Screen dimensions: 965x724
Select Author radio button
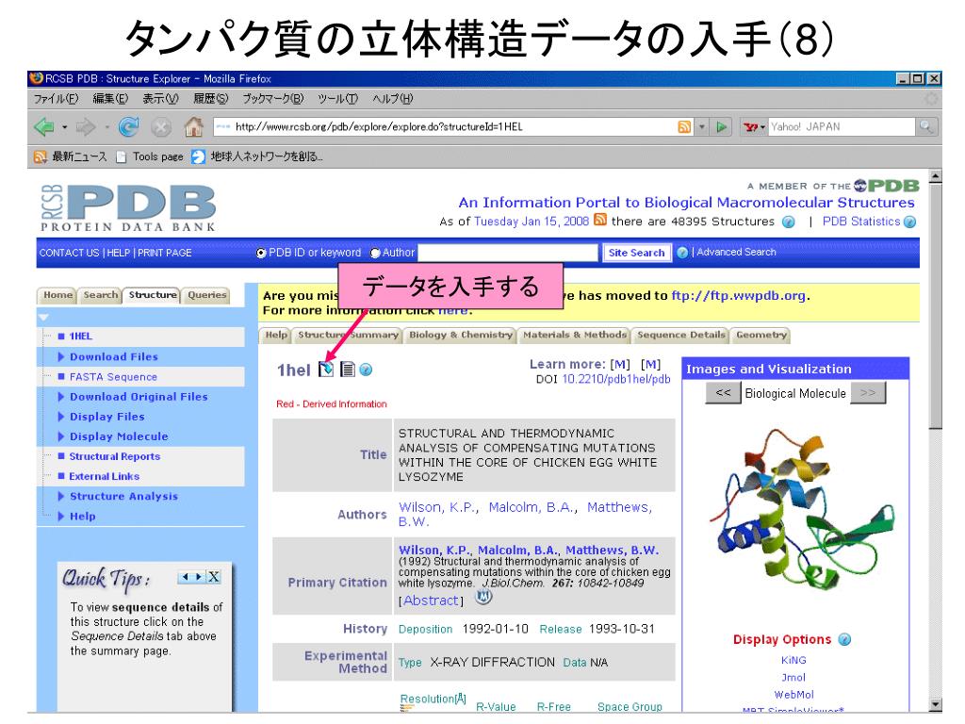[375, 253]
